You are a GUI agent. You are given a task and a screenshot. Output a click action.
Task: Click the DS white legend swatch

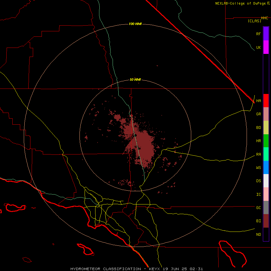[x=266, y=181]
